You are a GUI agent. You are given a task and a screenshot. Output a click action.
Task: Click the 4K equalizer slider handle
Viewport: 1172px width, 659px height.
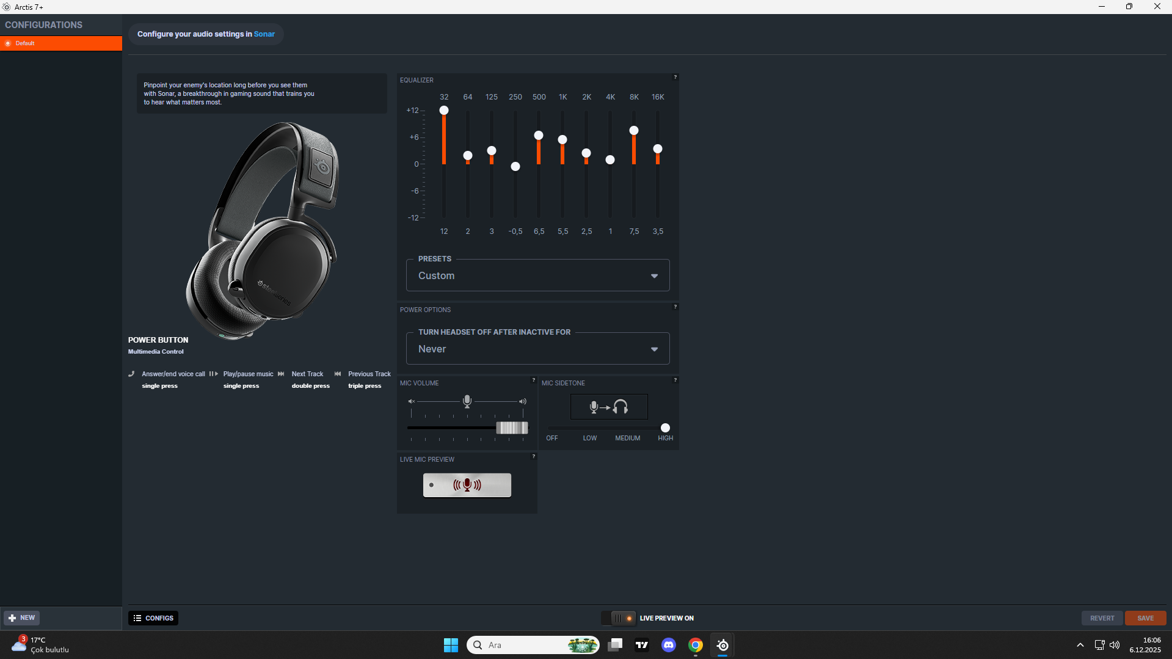click(610, 160)
